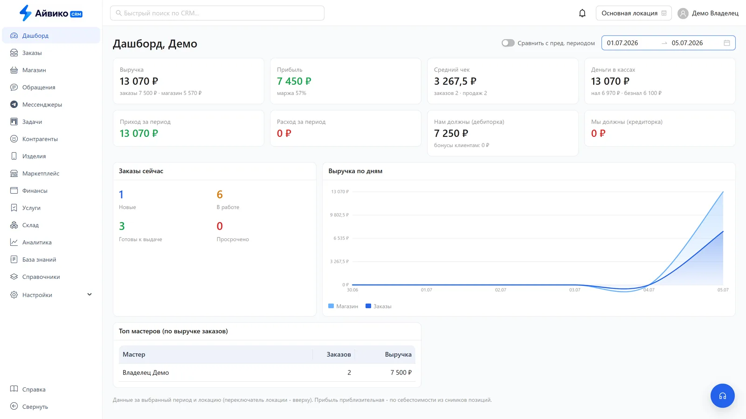Click the Мастер column header
The image size is (746, 419).
(215, 354)
